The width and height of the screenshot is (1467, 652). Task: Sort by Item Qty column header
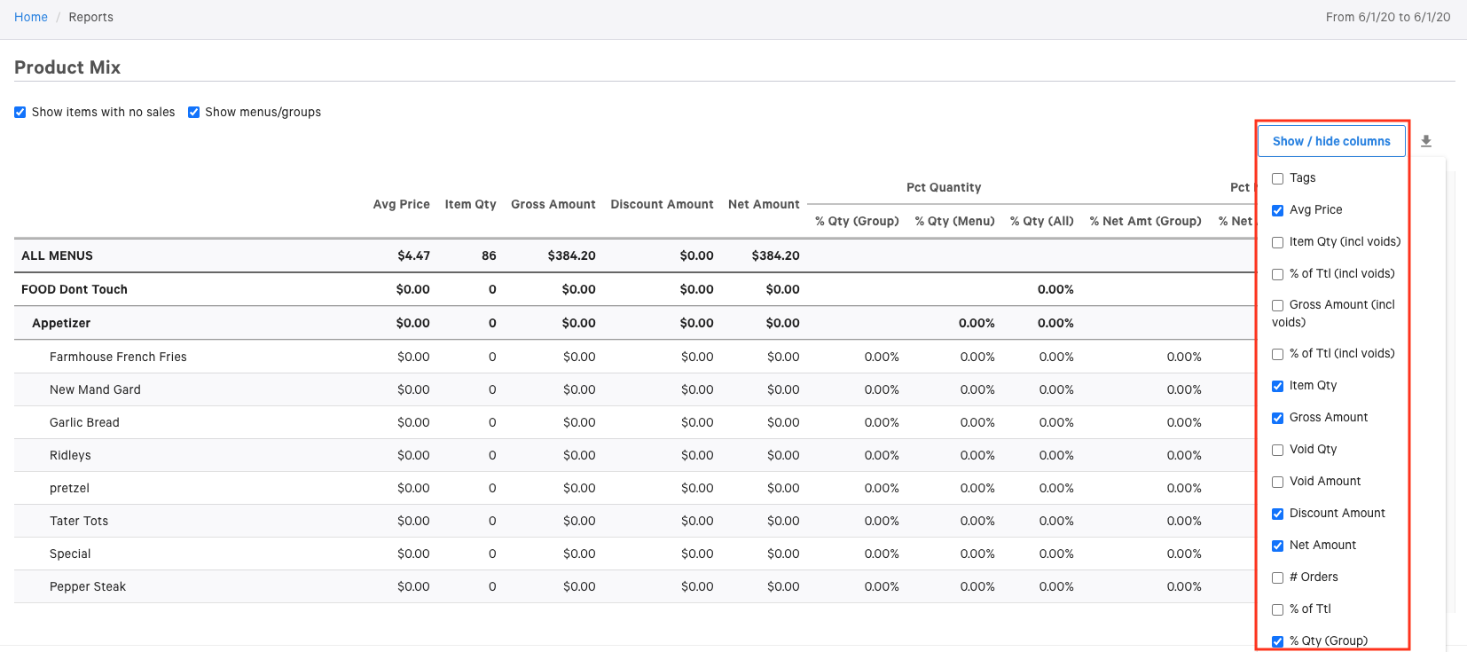coord(470,204)
